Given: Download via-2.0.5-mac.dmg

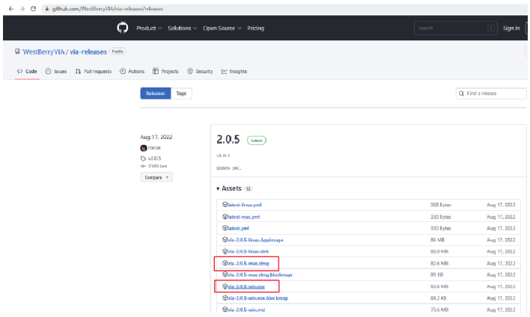Looking at the screenshot, I should click(x=252, y=263).
